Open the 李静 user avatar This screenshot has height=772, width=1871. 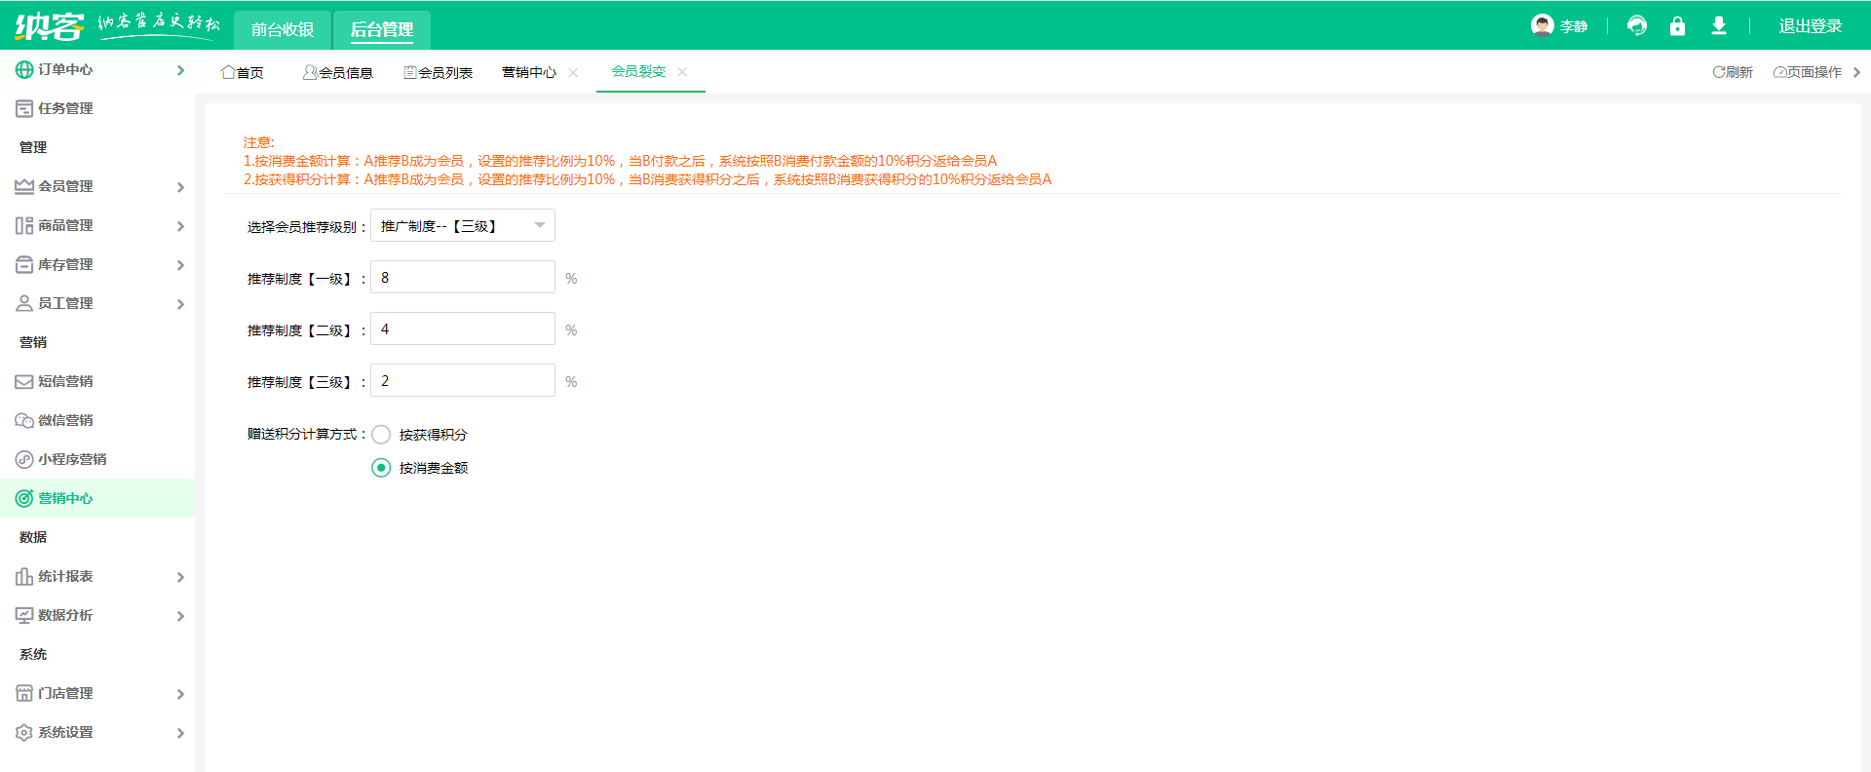[x=1543, y=25]
